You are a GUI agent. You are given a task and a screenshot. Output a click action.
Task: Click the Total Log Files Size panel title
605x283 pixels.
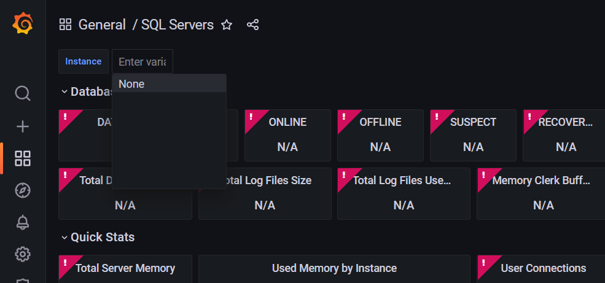tap(268, 180)
